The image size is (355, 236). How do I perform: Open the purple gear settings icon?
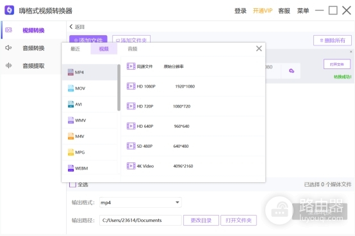(x=292, y=71)
